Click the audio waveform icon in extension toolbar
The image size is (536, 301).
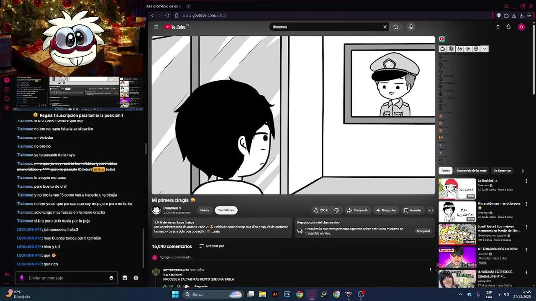(x=468, y=49)
